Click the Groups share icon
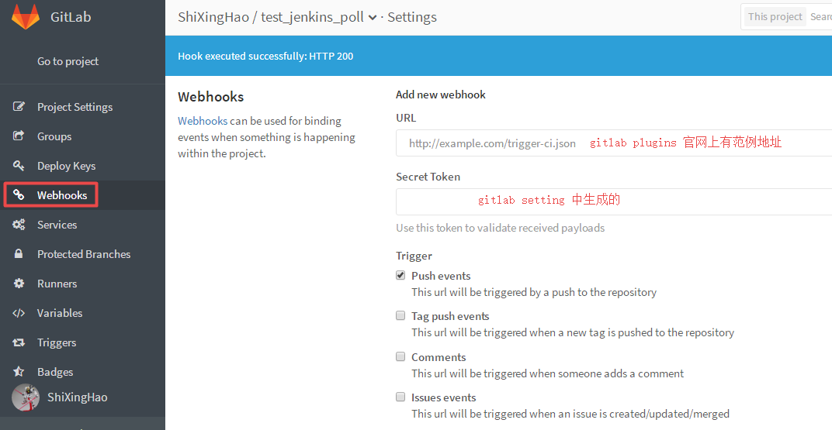Screen dimensions: 832x430 point(19,136)
